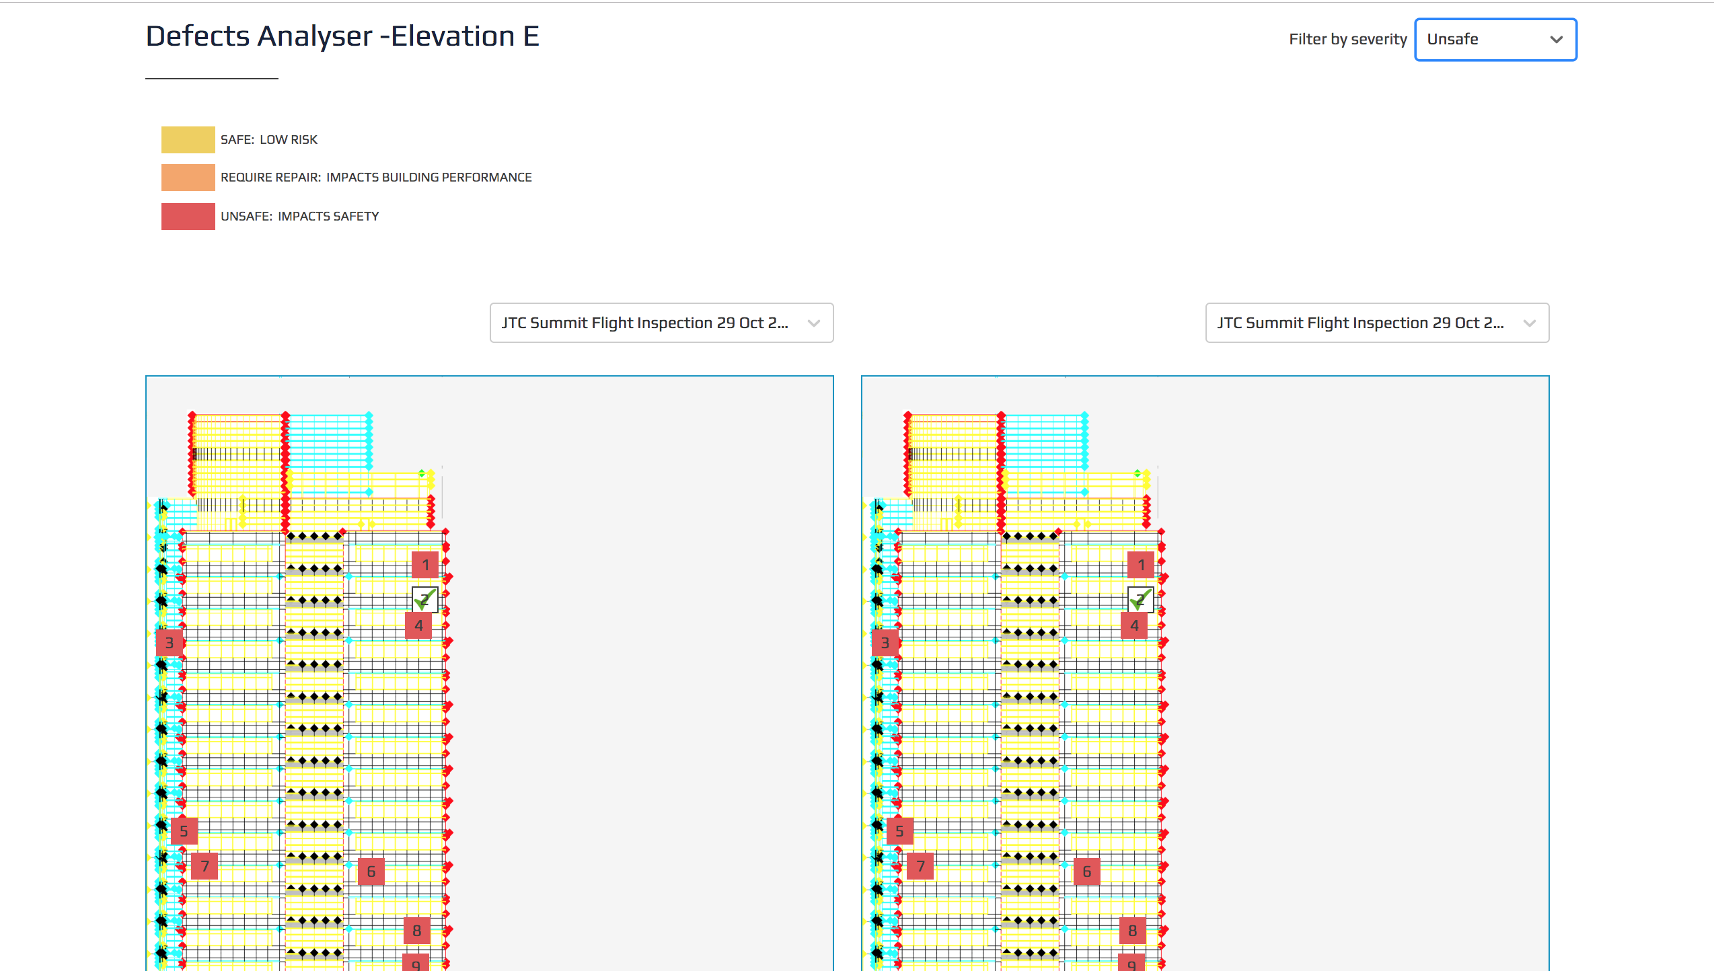The height and width of the screenshot is (971, 1714).
Task: Click the Unsafe: Impacts Safety legend label
Action: 299,217
